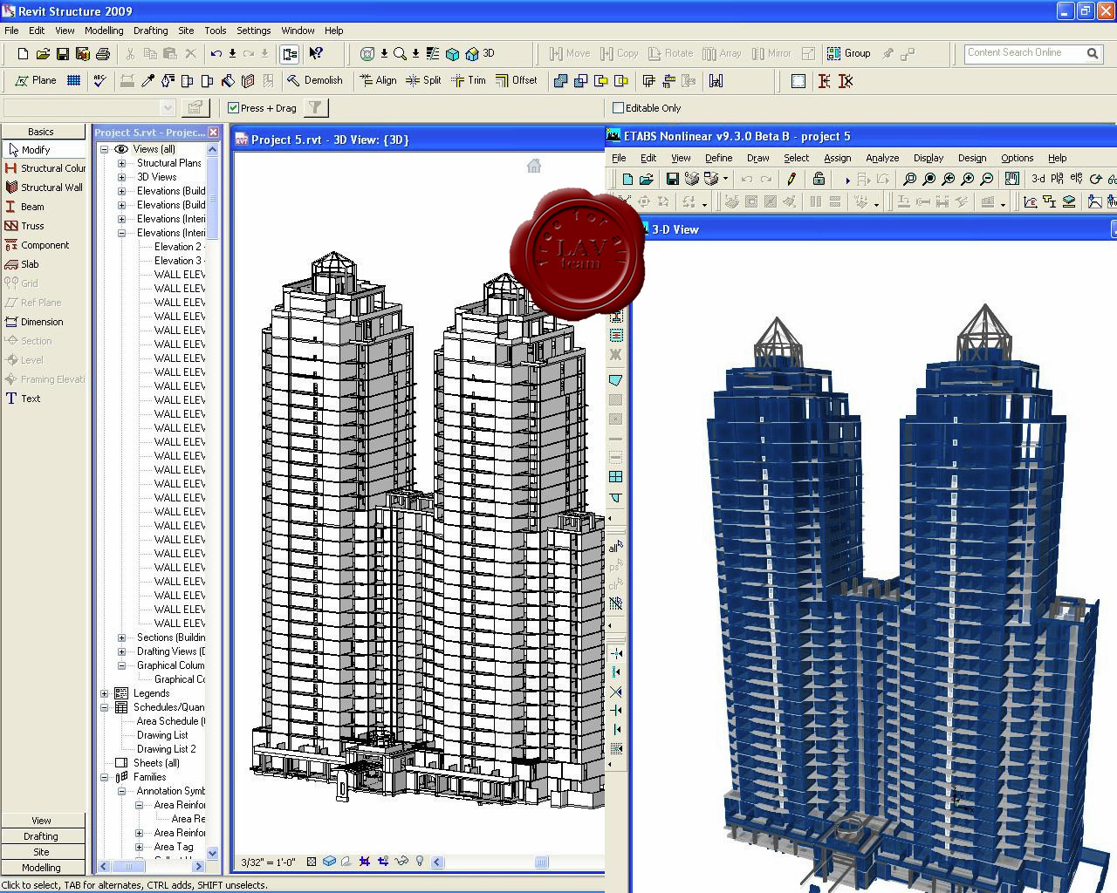
Task: Expand the Drafting Views node
Action: point(122,651)
